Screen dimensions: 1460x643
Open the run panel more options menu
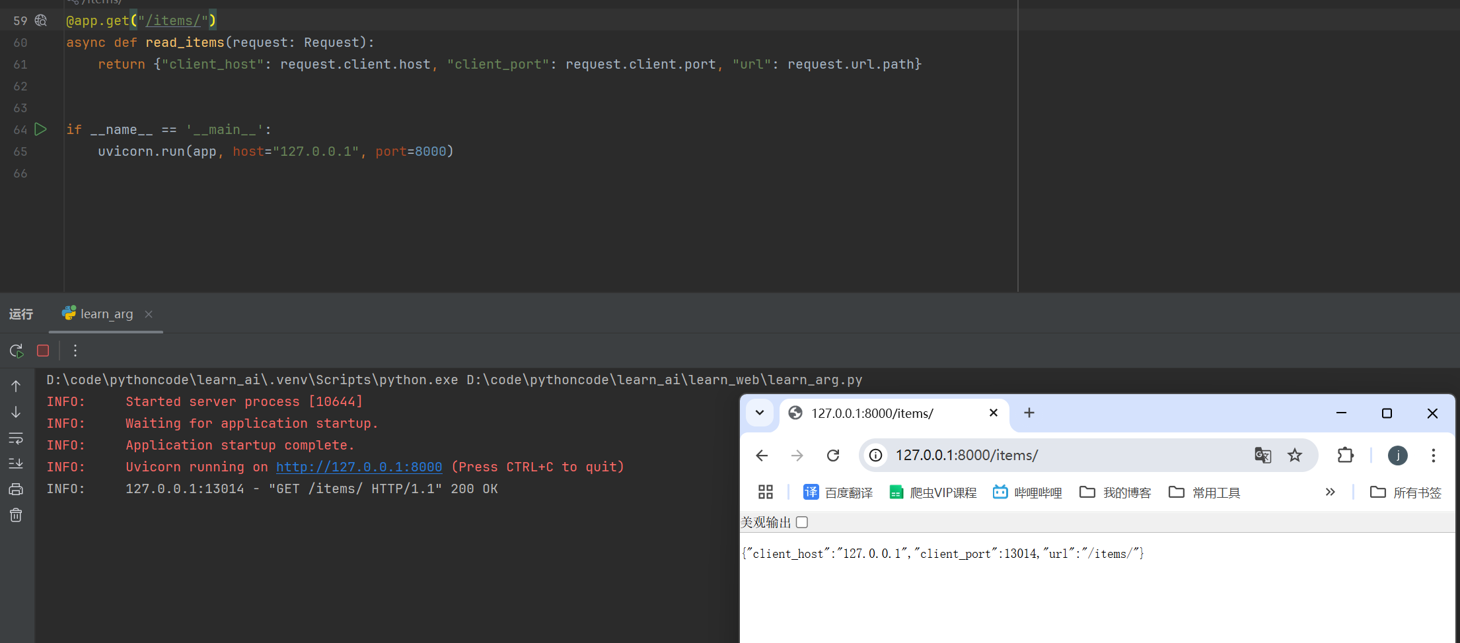75,351
